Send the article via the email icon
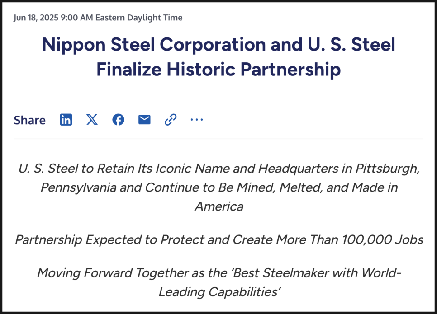Image resolution: width=437 pixels, height=314 pixels. (x=144, y=120)
